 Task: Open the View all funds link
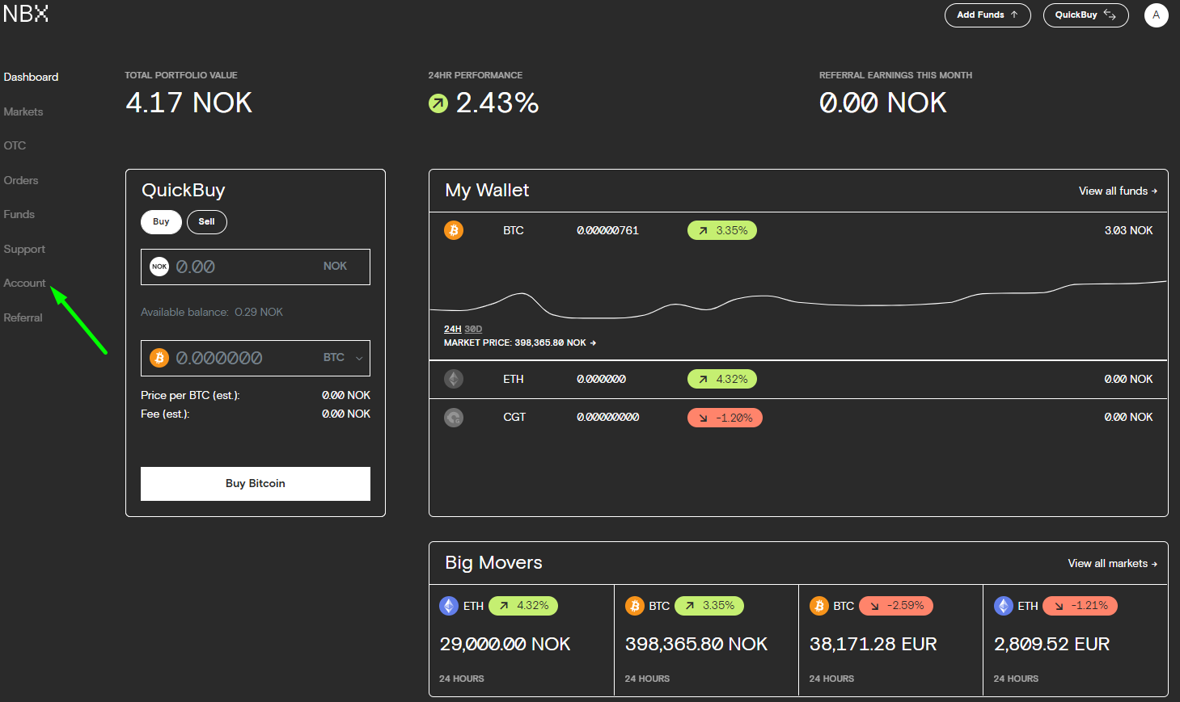pos(1117,191)
